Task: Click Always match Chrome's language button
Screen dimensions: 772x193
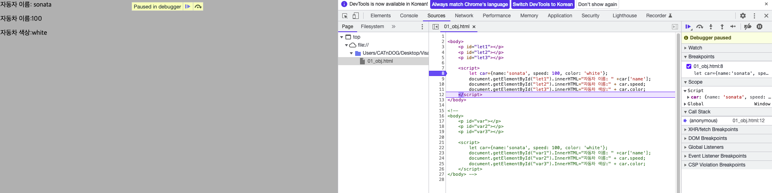Action: tap(470, 4)
